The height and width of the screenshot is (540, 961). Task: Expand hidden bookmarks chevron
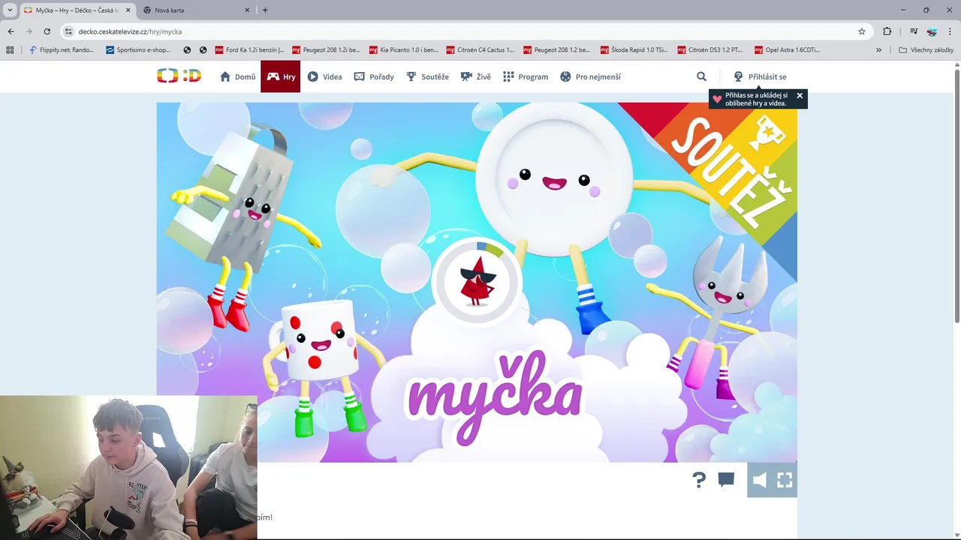[878, 50]
